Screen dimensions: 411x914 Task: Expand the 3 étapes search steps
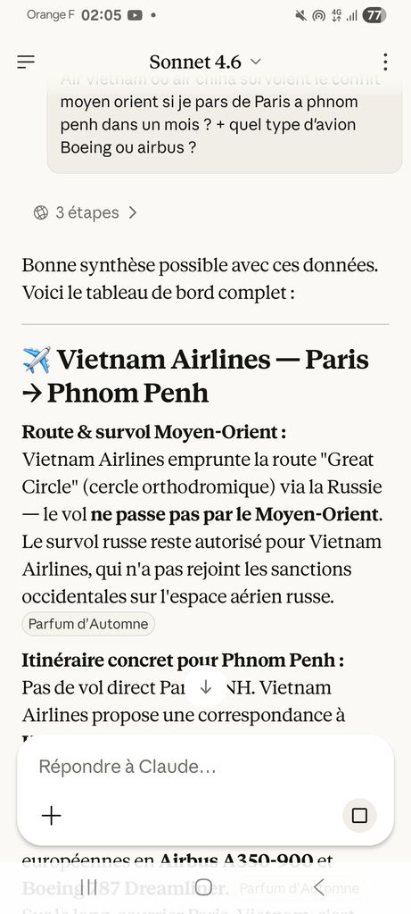[x=86, y=212]
